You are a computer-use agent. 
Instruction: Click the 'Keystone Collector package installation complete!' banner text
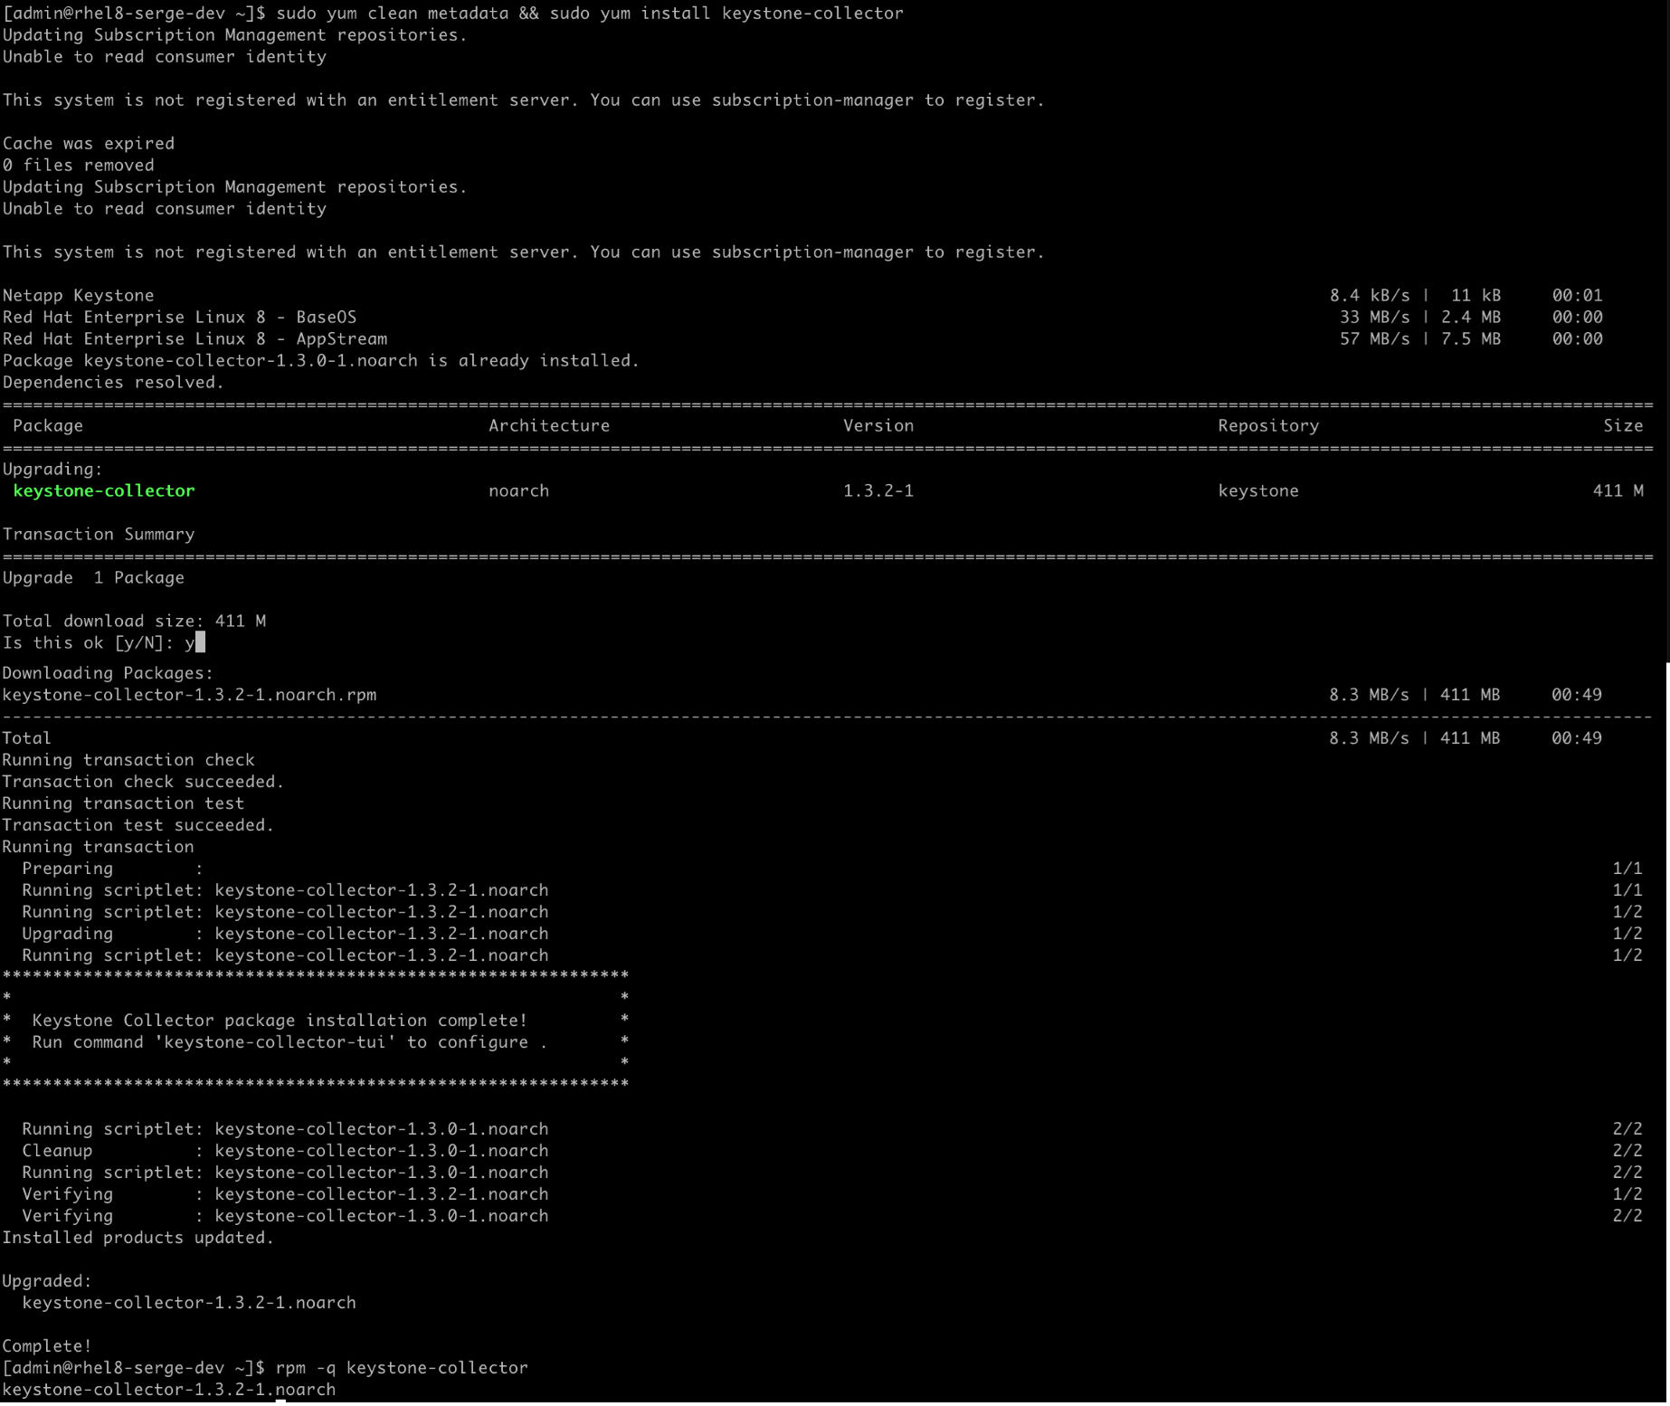coord(280,1021)
